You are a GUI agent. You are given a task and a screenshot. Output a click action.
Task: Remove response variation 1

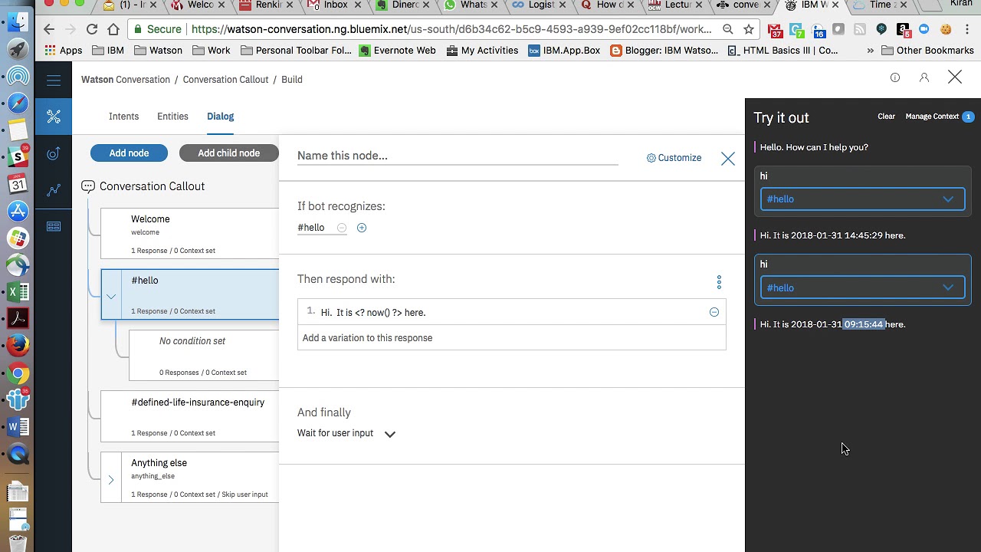coord(714,312)
